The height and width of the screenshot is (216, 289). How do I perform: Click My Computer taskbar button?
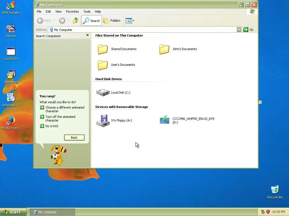(x=52, y=212)
